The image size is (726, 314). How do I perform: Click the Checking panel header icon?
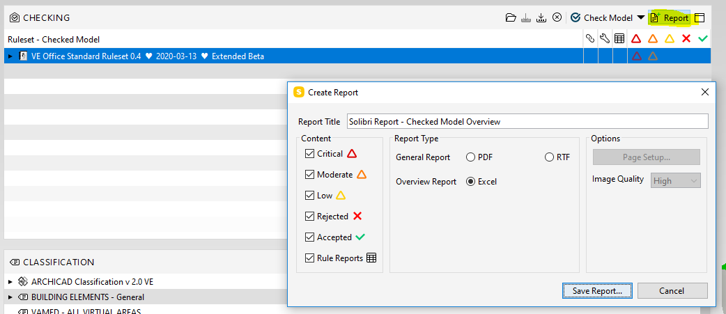[x=15, y=18]
